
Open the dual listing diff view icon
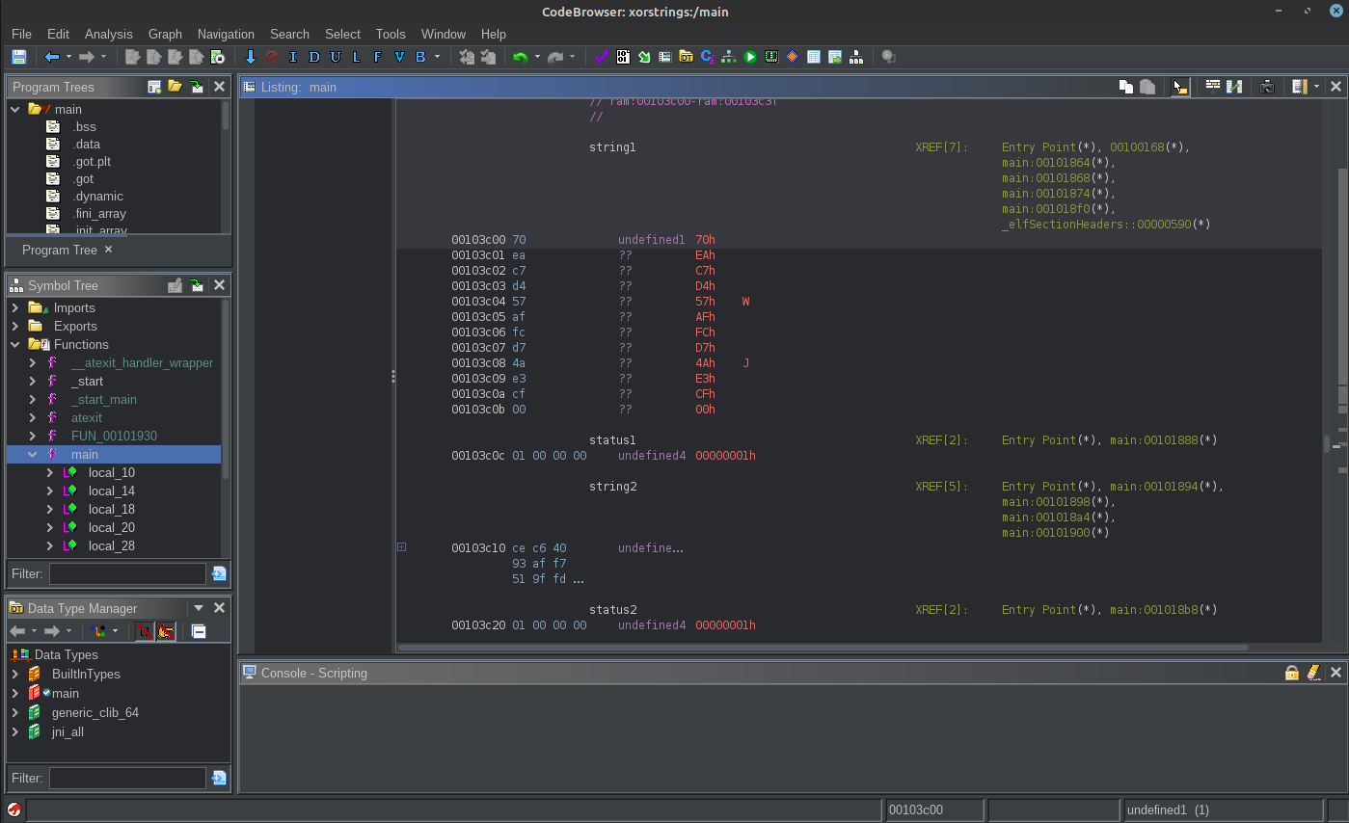[1234, 87]
